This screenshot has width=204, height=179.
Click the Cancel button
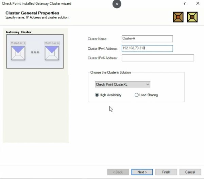(x=190, y=172)
